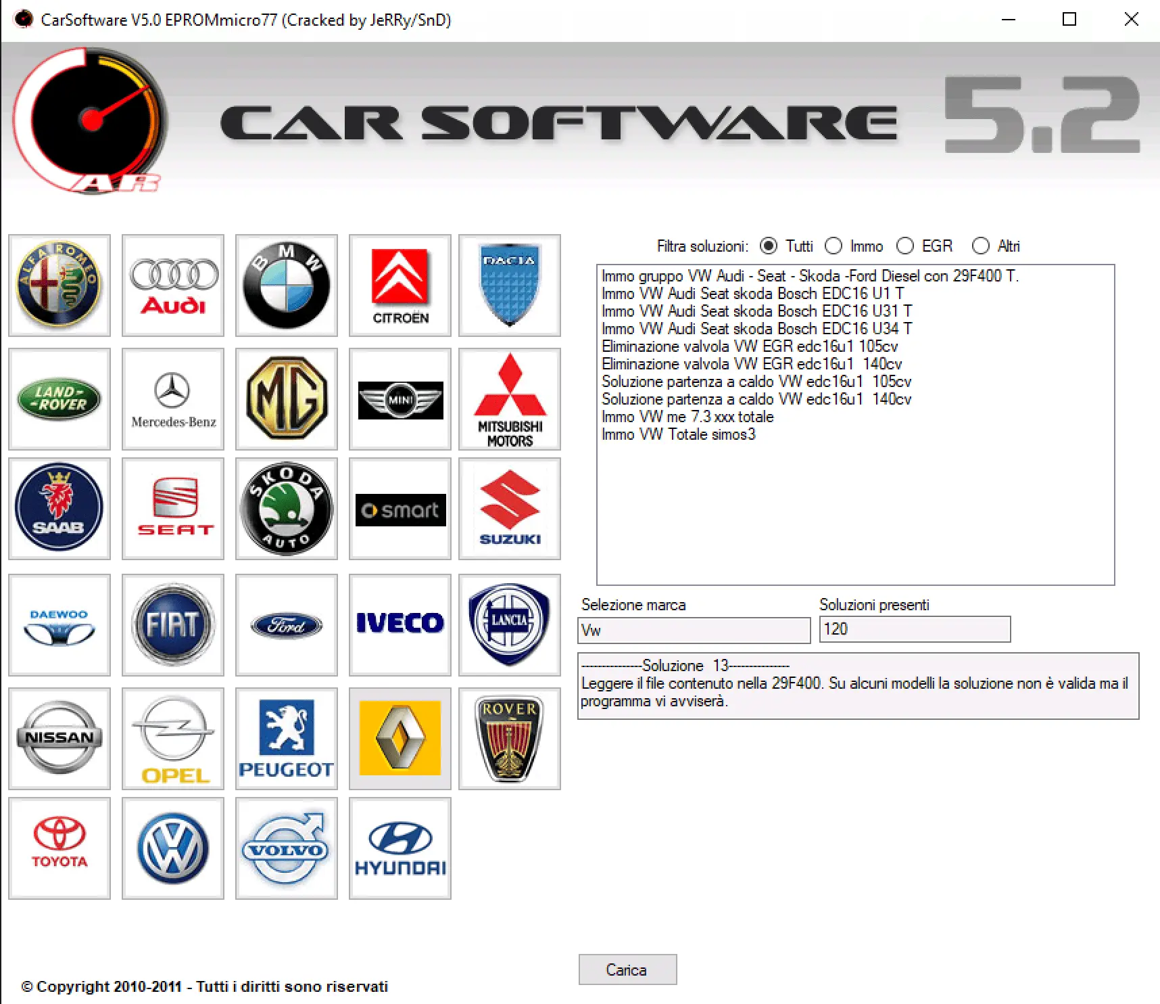This screenshot has width=1160, height=1004.
Task: Click the Selezione marca field
Action: pyautogui.click(x=694, y=630)
